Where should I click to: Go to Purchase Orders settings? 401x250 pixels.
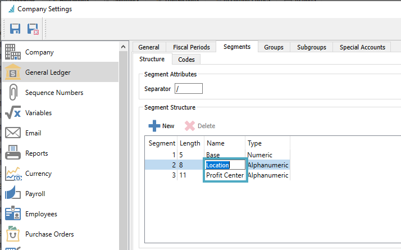49,234
